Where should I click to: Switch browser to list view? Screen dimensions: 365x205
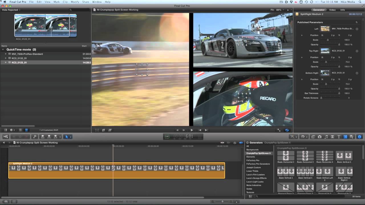click(x=20, y=130)
